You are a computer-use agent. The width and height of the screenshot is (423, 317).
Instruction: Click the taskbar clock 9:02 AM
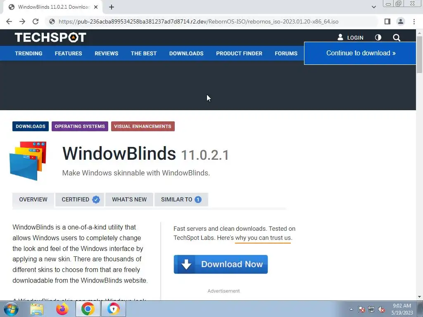click(402, 306)
